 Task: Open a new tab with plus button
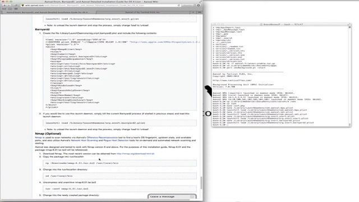click(193, 12)
